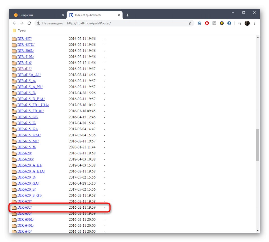This screenshot has width=269, height=242.
Task: Open the DIR-620S/ directory link
Action: (x=25, y=159)
